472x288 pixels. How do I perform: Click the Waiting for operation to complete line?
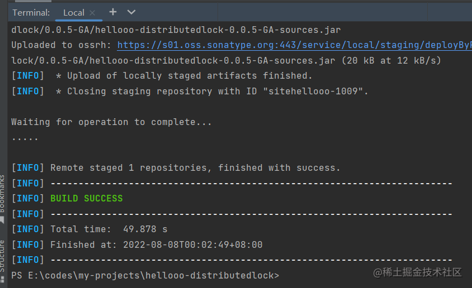pyautogui.click(x=111, y=122)
